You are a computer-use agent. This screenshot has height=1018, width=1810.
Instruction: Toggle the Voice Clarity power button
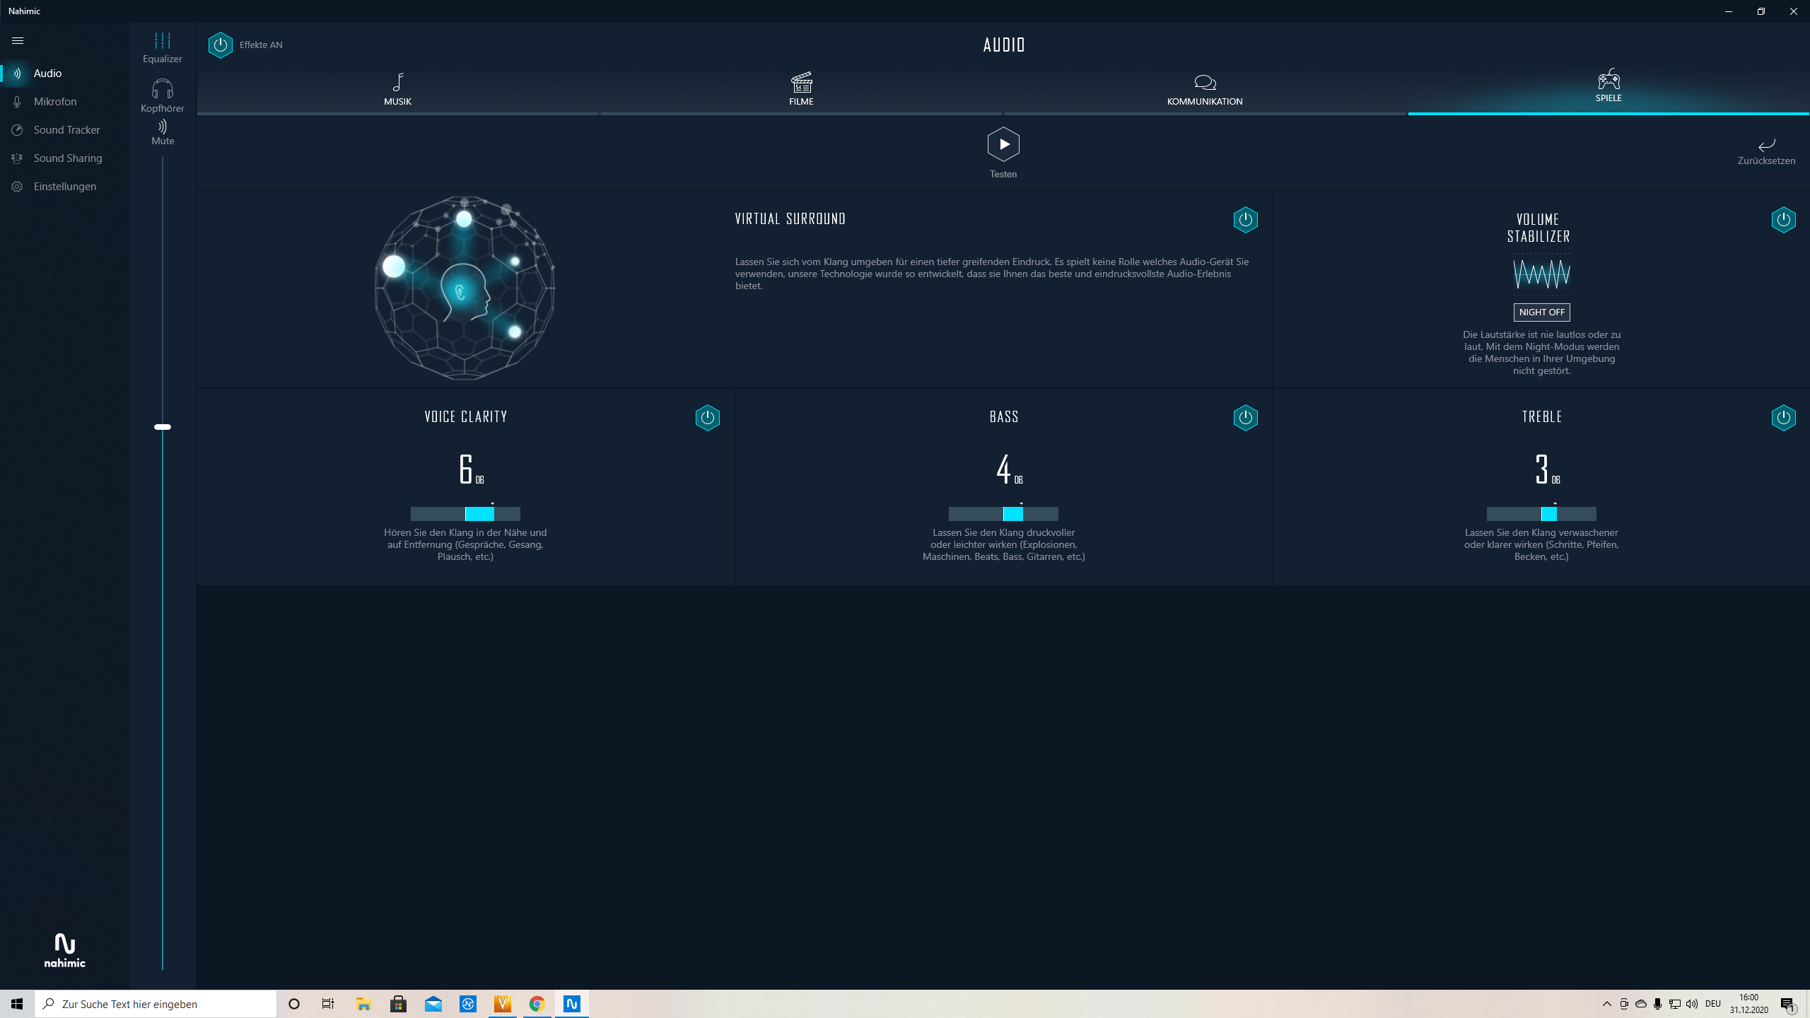707,418
